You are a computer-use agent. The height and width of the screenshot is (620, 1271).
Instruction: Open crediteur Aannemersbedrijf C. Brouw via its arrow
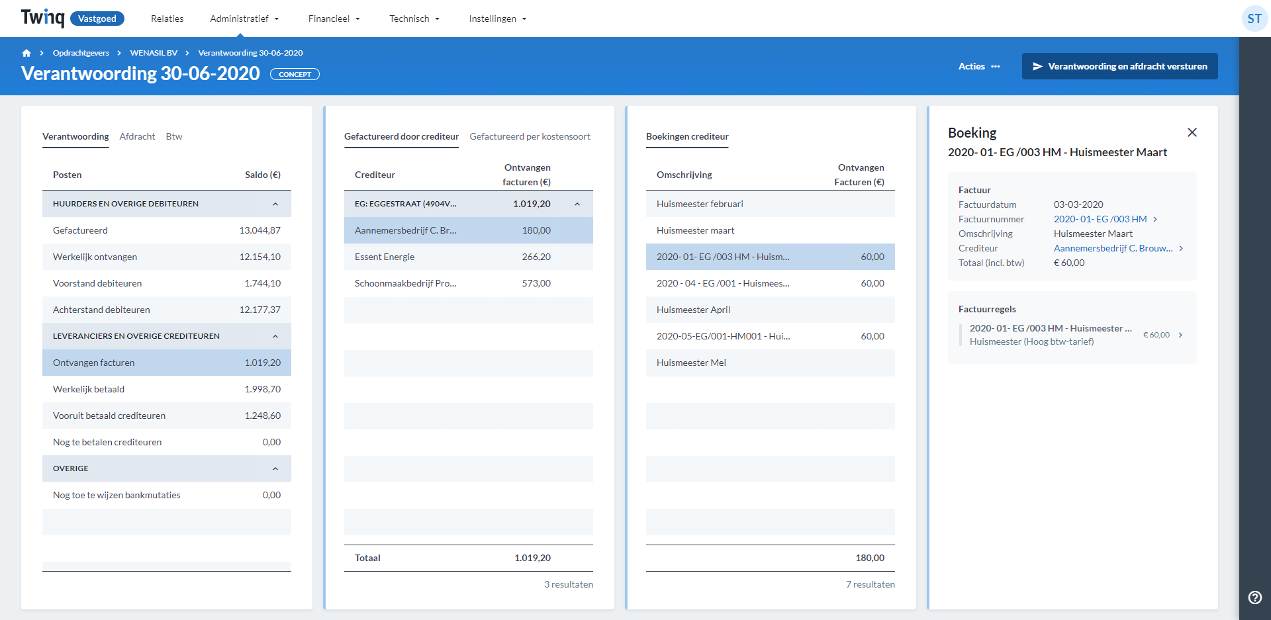pos(1182,248)
